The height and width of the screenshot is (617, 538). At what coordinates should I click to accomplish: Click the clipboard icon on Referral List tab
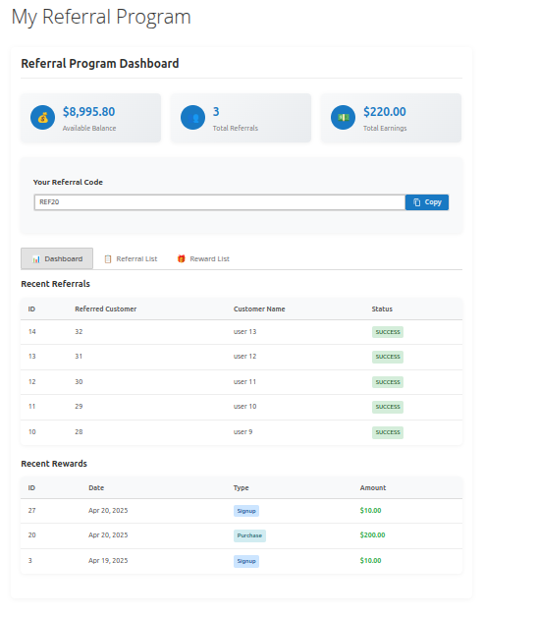pyautogui.click(x=108, y=259)
